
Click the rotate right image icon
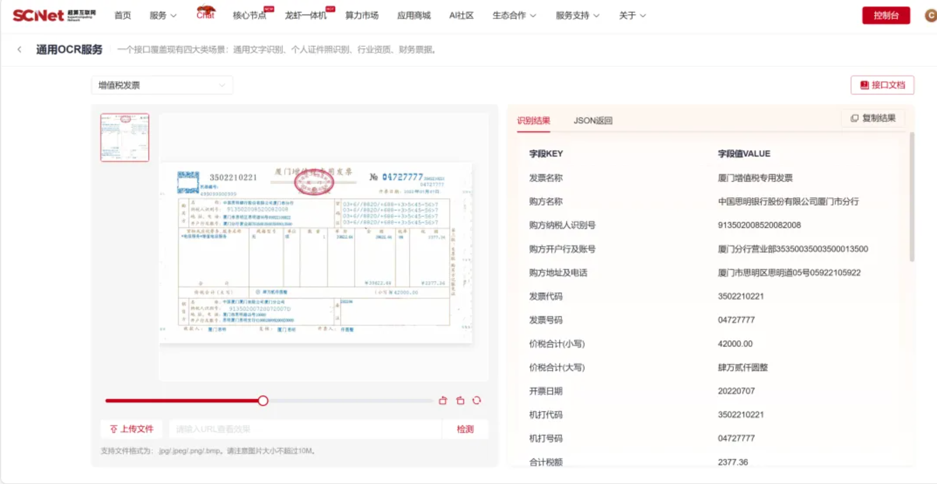(x=460, y=400)
